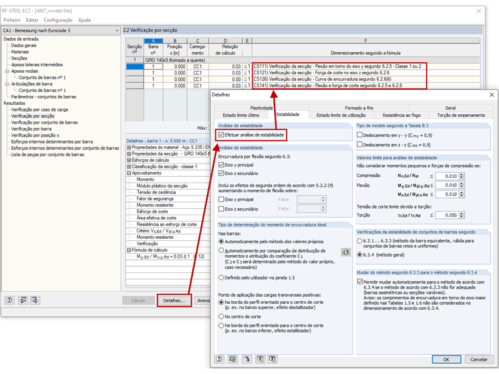
Task: Select Verificação por caso de carga tree item
Action: click(39, 110)
